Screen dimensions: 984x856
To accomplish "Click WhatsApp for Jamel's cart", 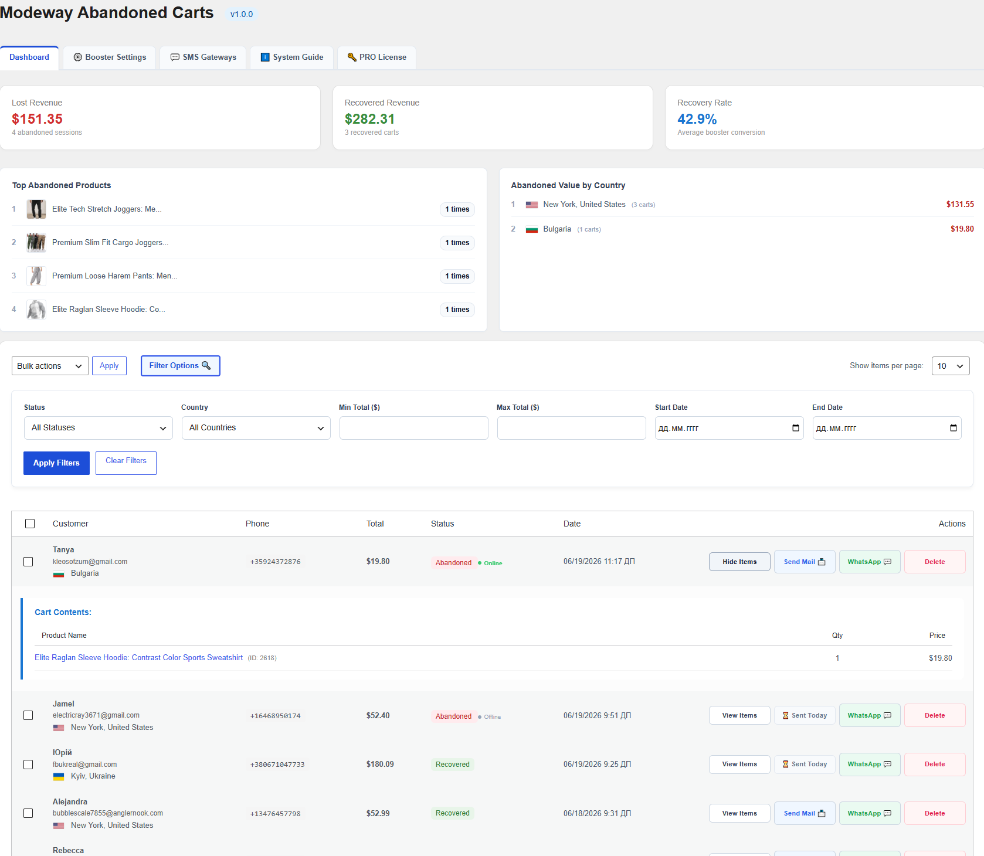I will pyautogui.click(x=870, y=715).
